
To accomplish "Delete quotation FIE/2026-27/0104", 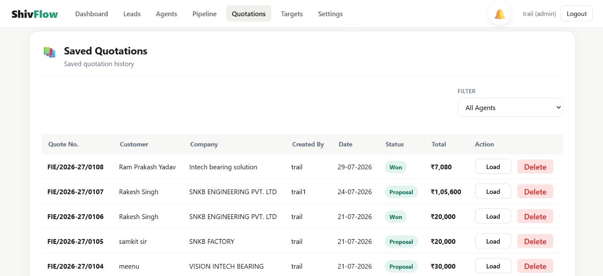I will point(535,266).
